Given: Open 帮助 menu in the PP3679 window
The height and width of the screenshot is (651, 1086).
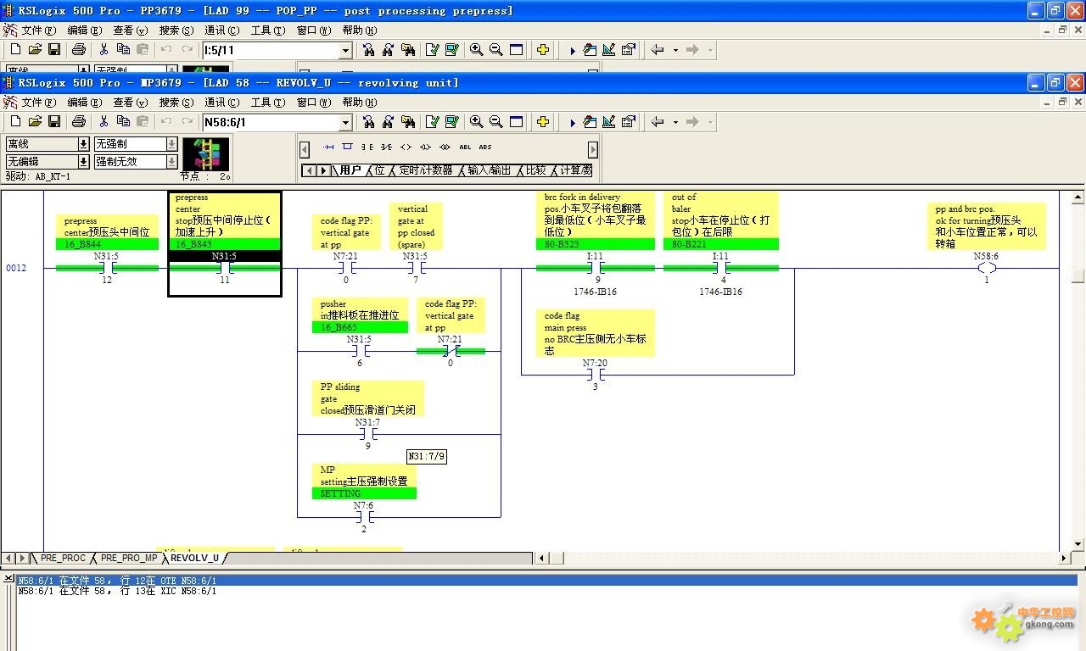Looking at the screenshot, I should pyautogui.click(x=360, y=31).
